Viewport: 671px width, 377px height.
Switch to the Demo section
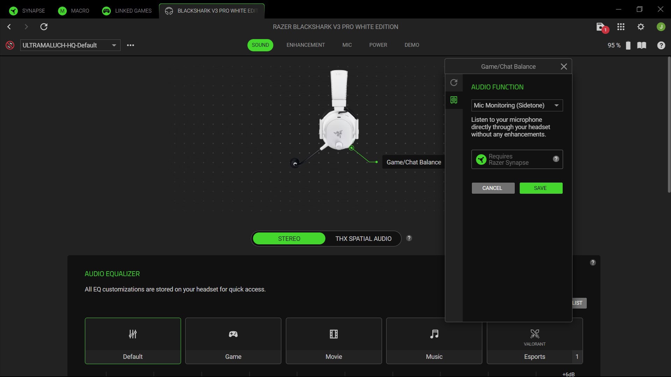412,45
